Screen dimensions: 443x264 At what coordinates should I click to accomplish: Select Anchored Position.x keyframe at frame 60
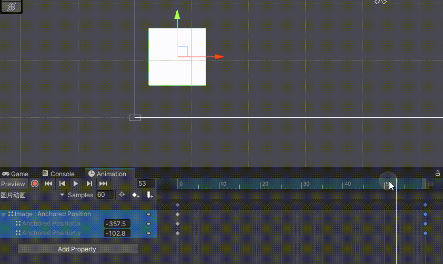coord(425,224)
